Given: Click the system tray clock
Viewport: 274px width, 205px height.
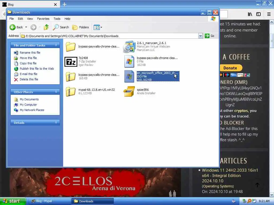Looking at the screenshot, I should click(264, 201).
